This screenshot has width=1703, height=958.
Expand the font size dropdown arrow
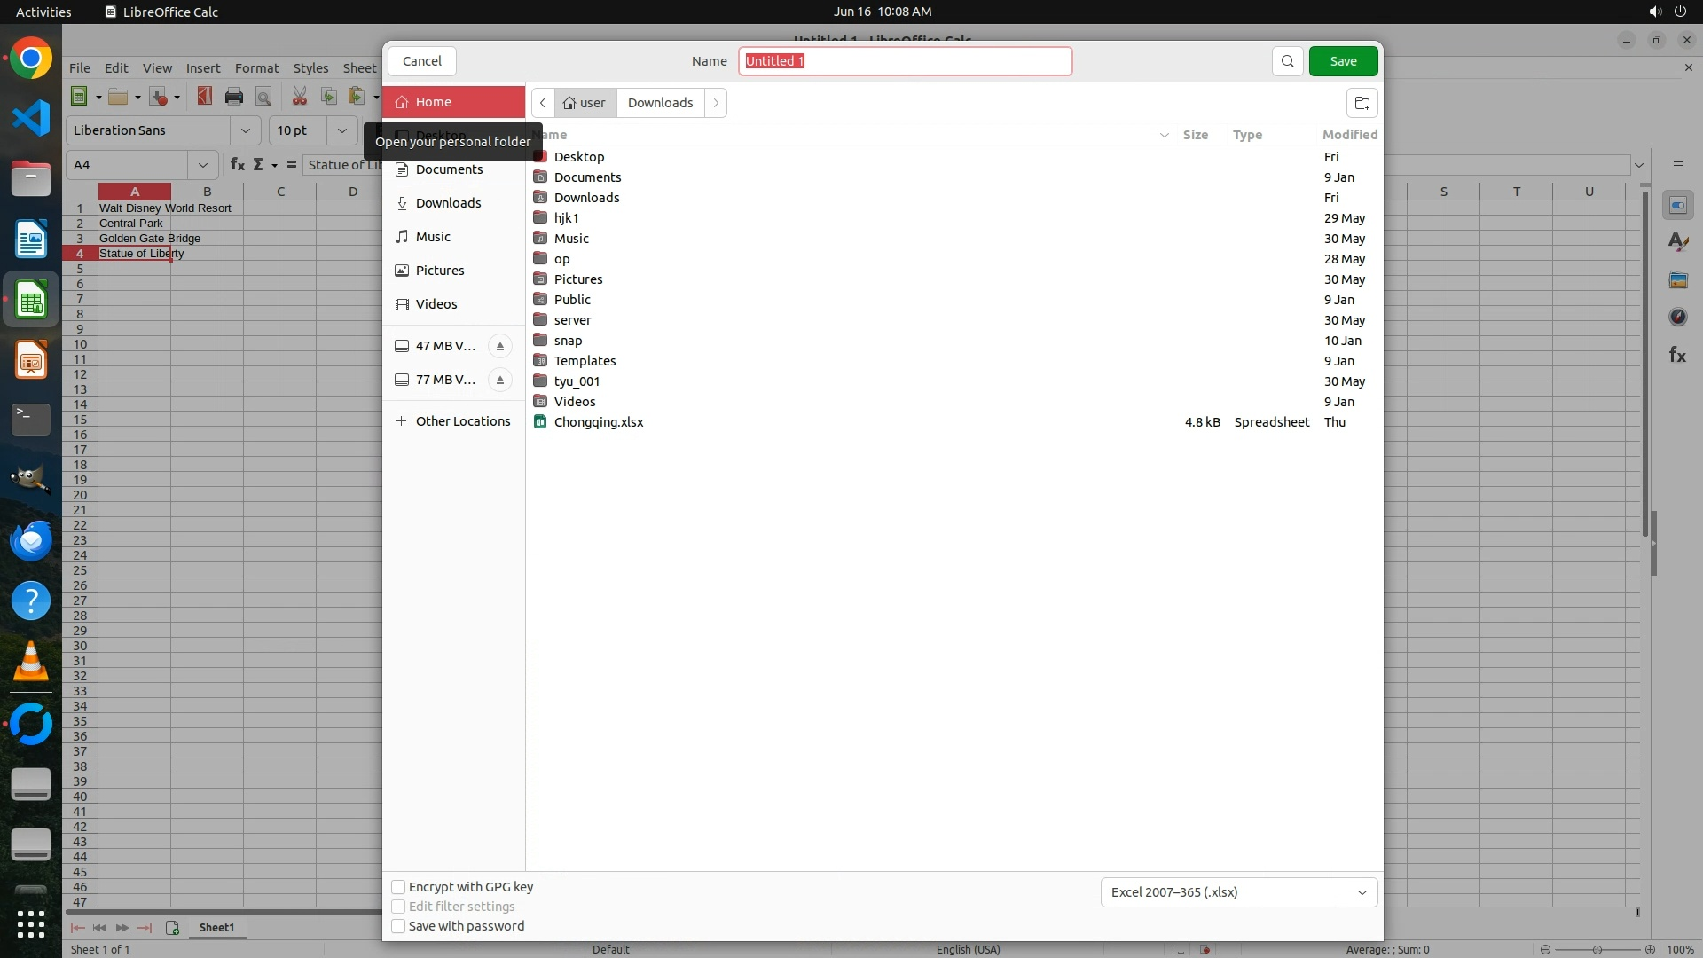pos(341,130)
